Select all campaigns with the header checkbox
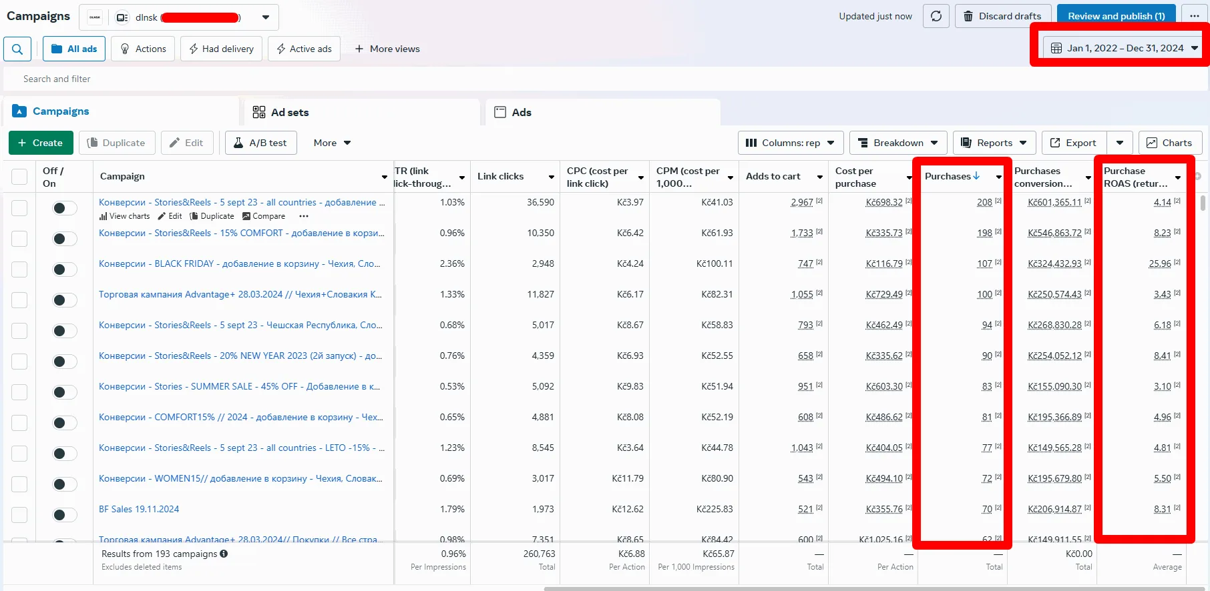1210x591 pixels. coord(19,177)
